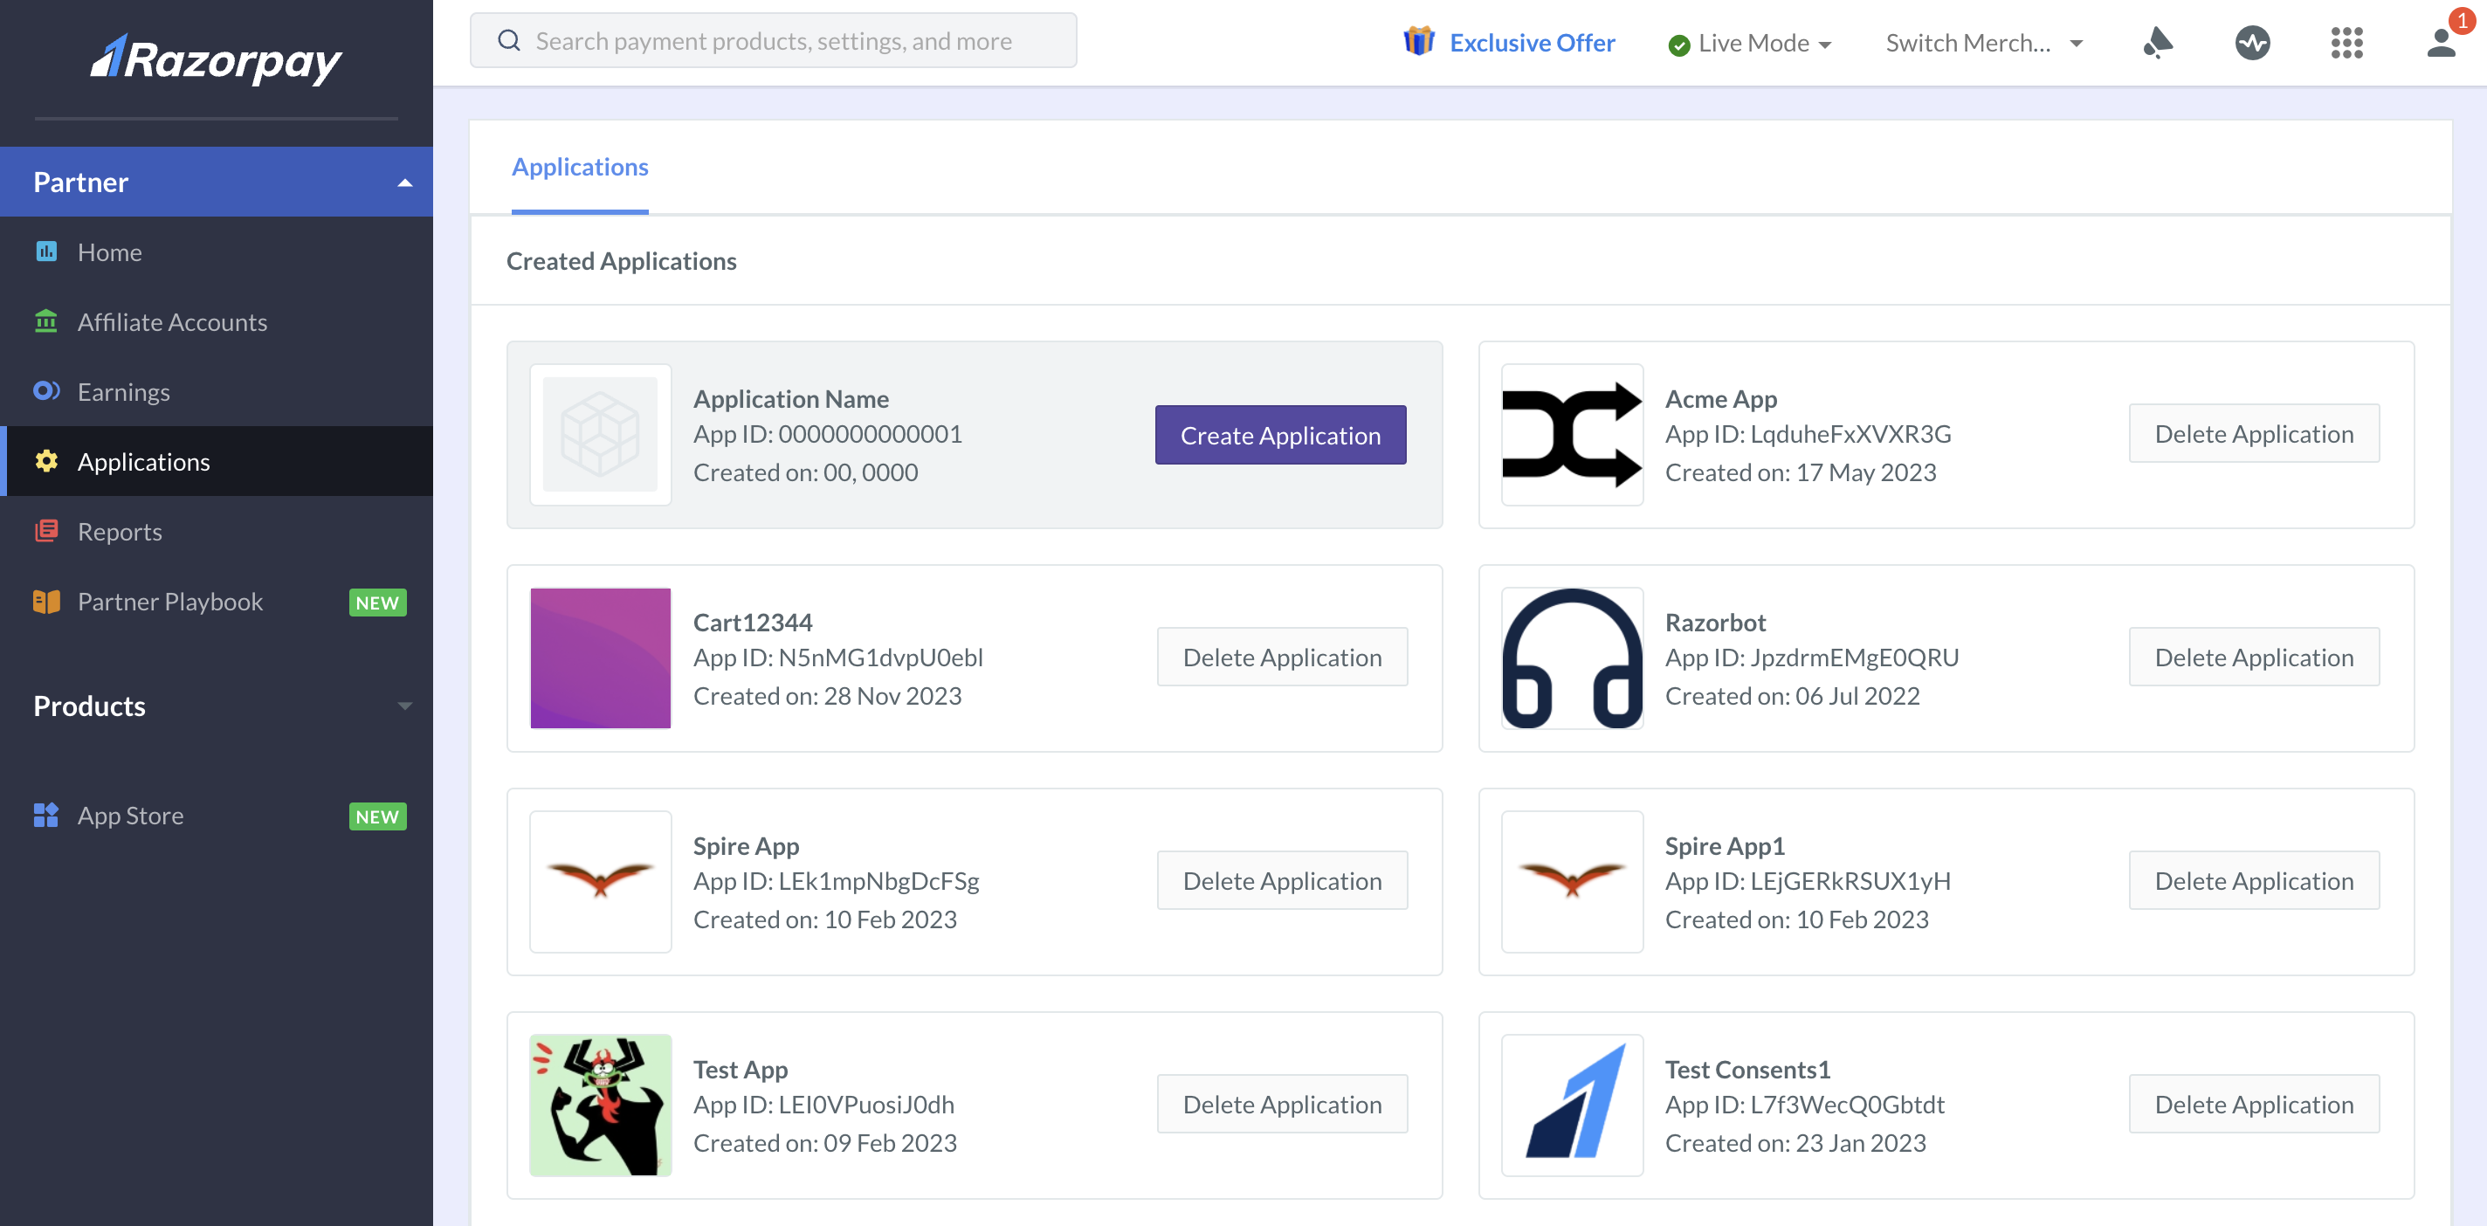The height and width of the screenshot is (1226, 2487).
Task: Click the Spire App bird logo
Action: pyautogui.click(x=601, y=881)
